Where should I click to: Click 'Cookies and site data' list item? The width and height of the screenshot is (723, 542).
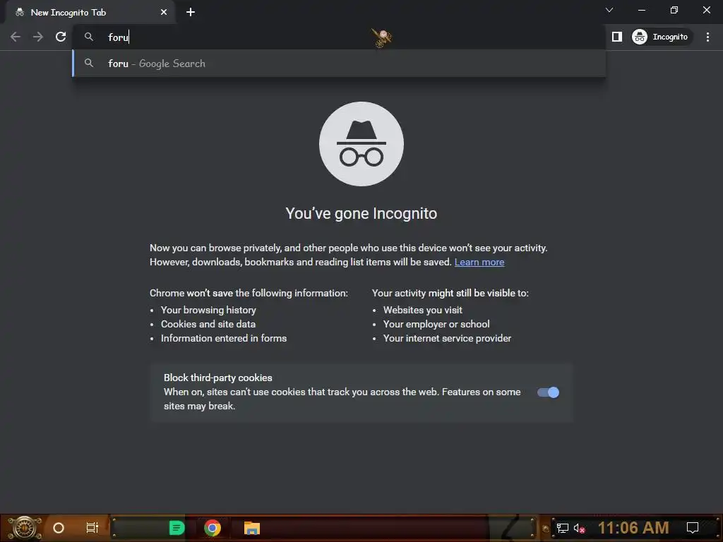pyautogui.click(x=208, y=324)
